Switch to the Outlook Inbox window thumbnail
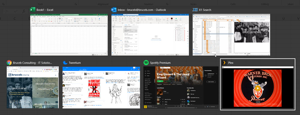Image resolution: width=300 pixels, height=115 pixels. [x=150, y=35]
